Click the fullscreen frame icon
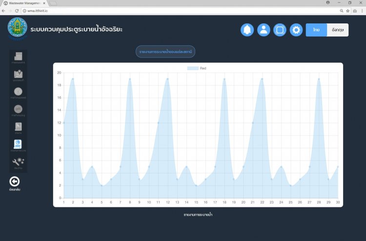The width and height of the screenshot is (366, 241). (280, 30)
